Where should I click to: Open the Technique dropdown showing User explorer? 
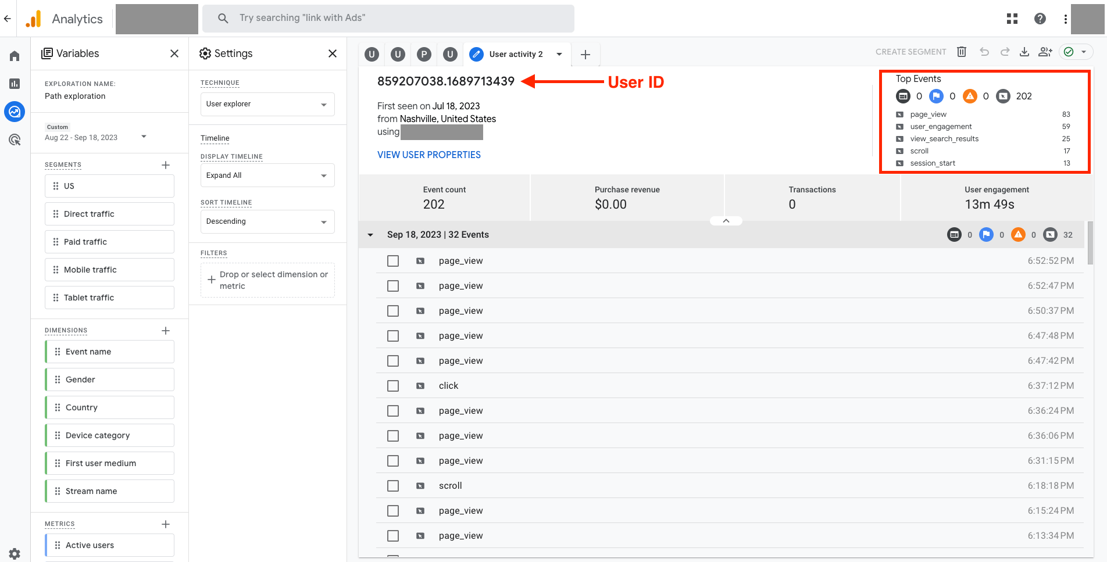pyautogui.click(x=267, y=104)
